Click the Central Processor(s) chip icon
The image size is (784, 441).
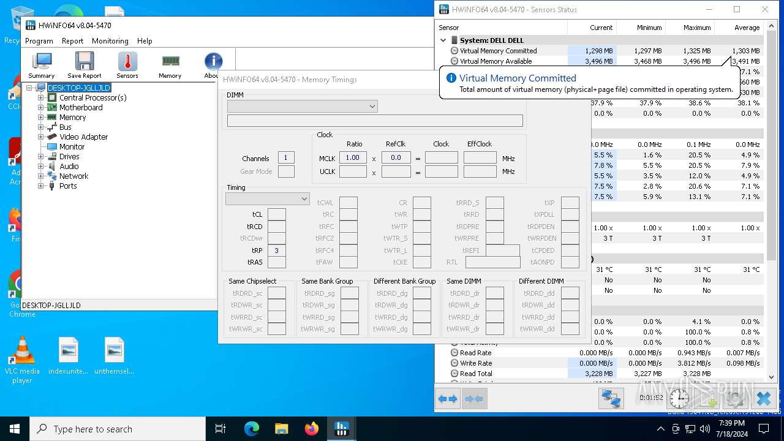coord(52,97)
